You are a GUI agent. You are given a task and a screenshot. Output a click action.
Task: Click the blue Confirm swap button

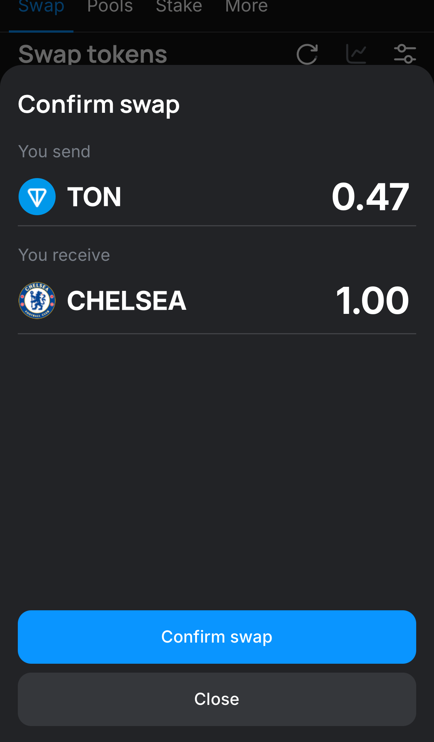(217, 637)
